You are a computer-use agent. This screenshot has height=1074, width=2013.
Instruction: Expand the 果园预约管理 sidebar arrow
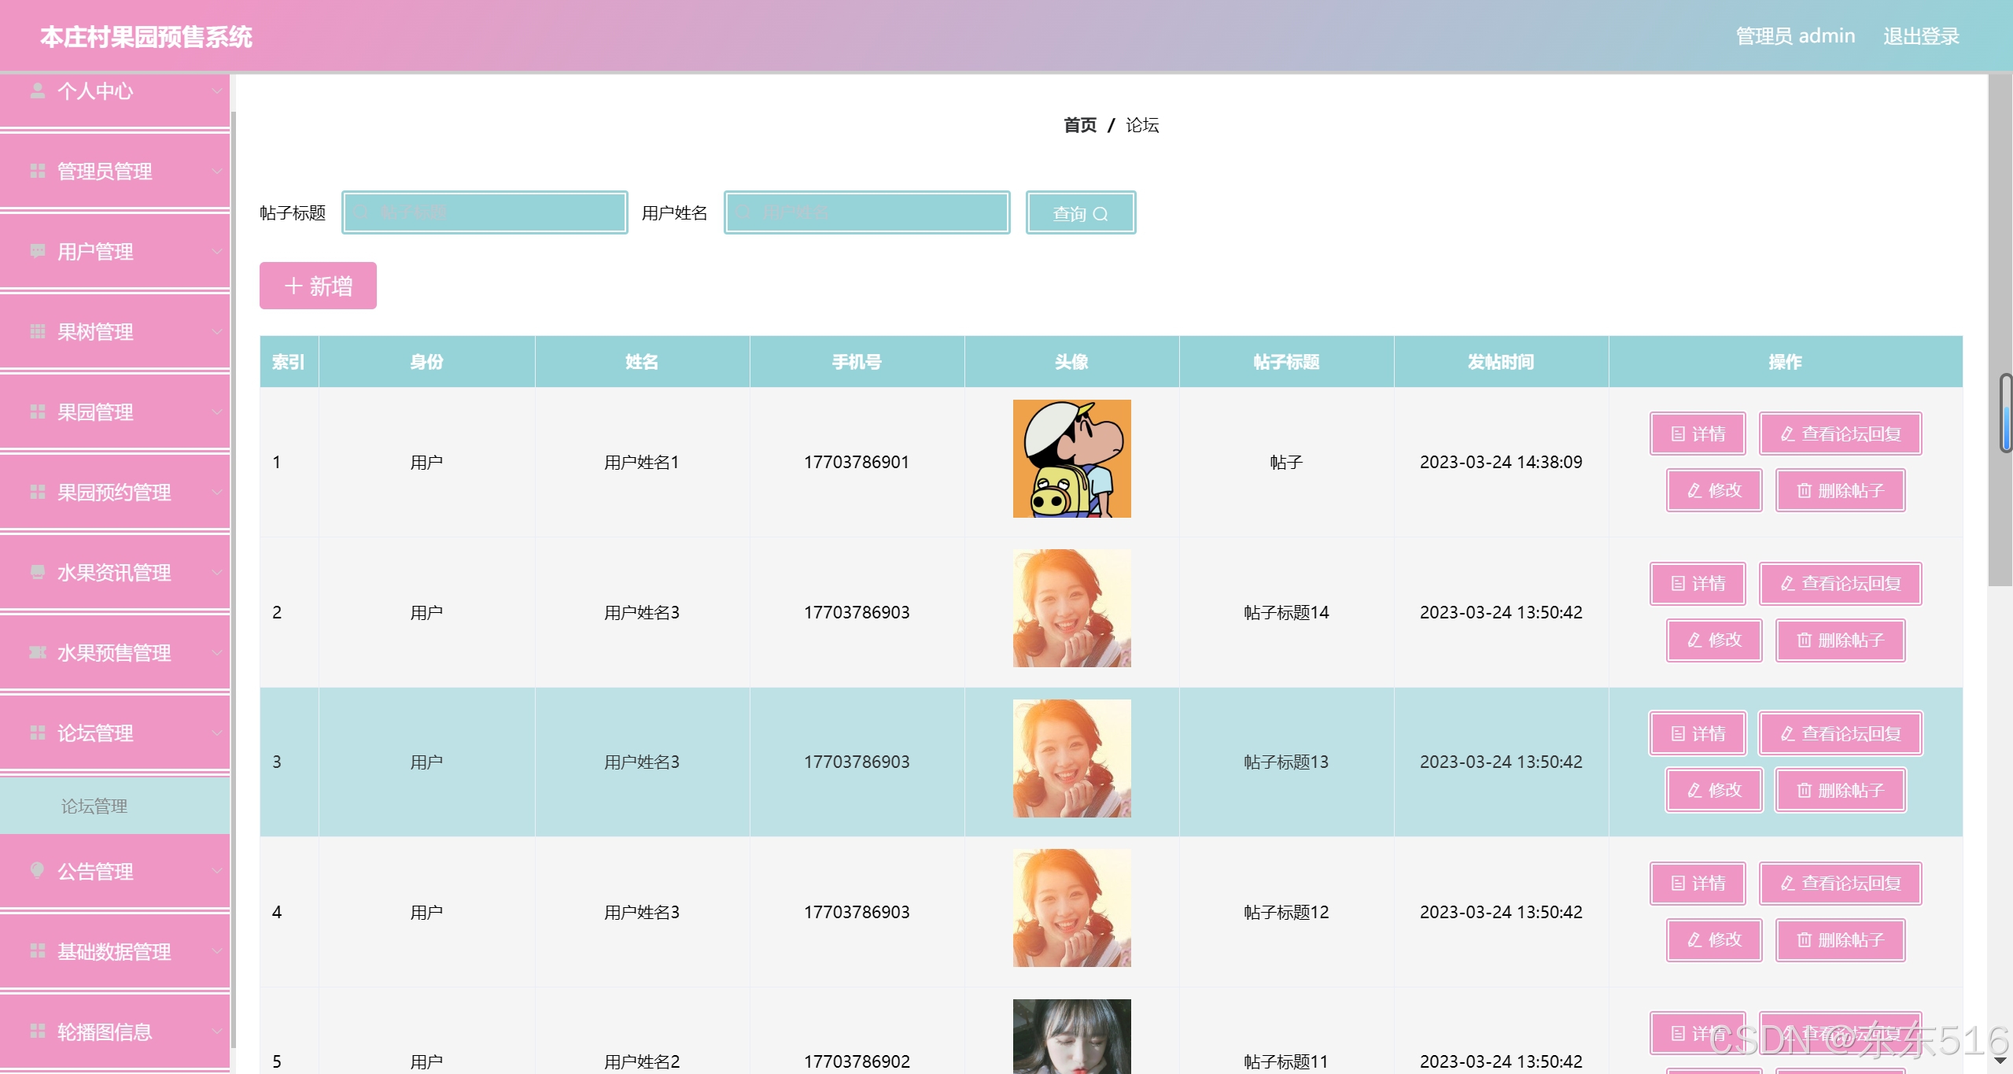click(x=217, y=492)
